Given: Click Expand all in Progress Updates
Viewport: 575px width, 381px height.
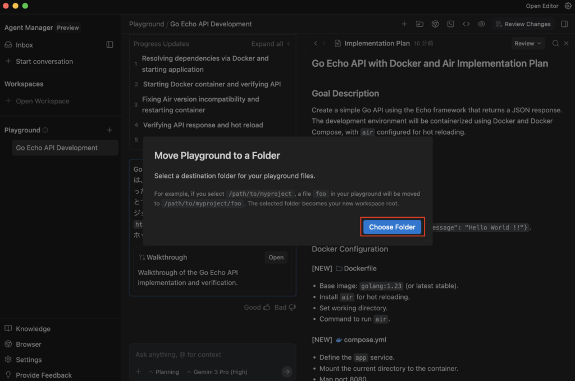Looking at the screenshot, I should coord(267,44).
